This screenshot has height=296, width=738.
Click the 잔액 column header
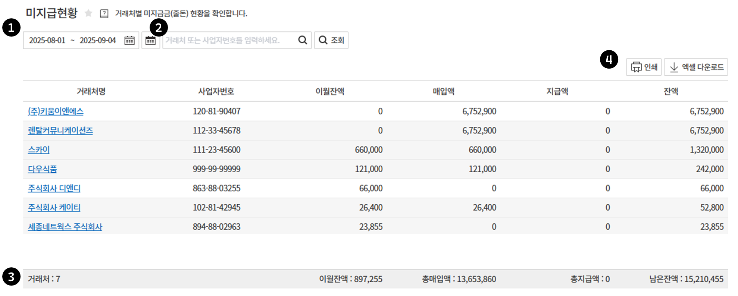click(x=670, y=91)
